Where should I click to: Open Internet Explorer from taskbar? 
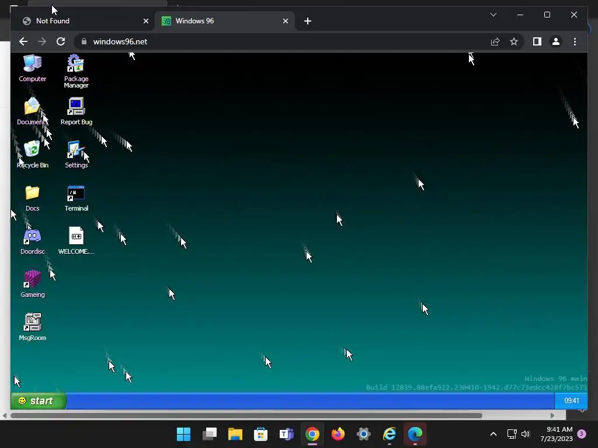tap(390, 434)
